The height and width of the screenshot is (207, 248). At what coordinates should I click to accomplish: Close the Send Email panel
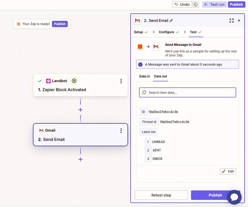(x=239, y=21)
